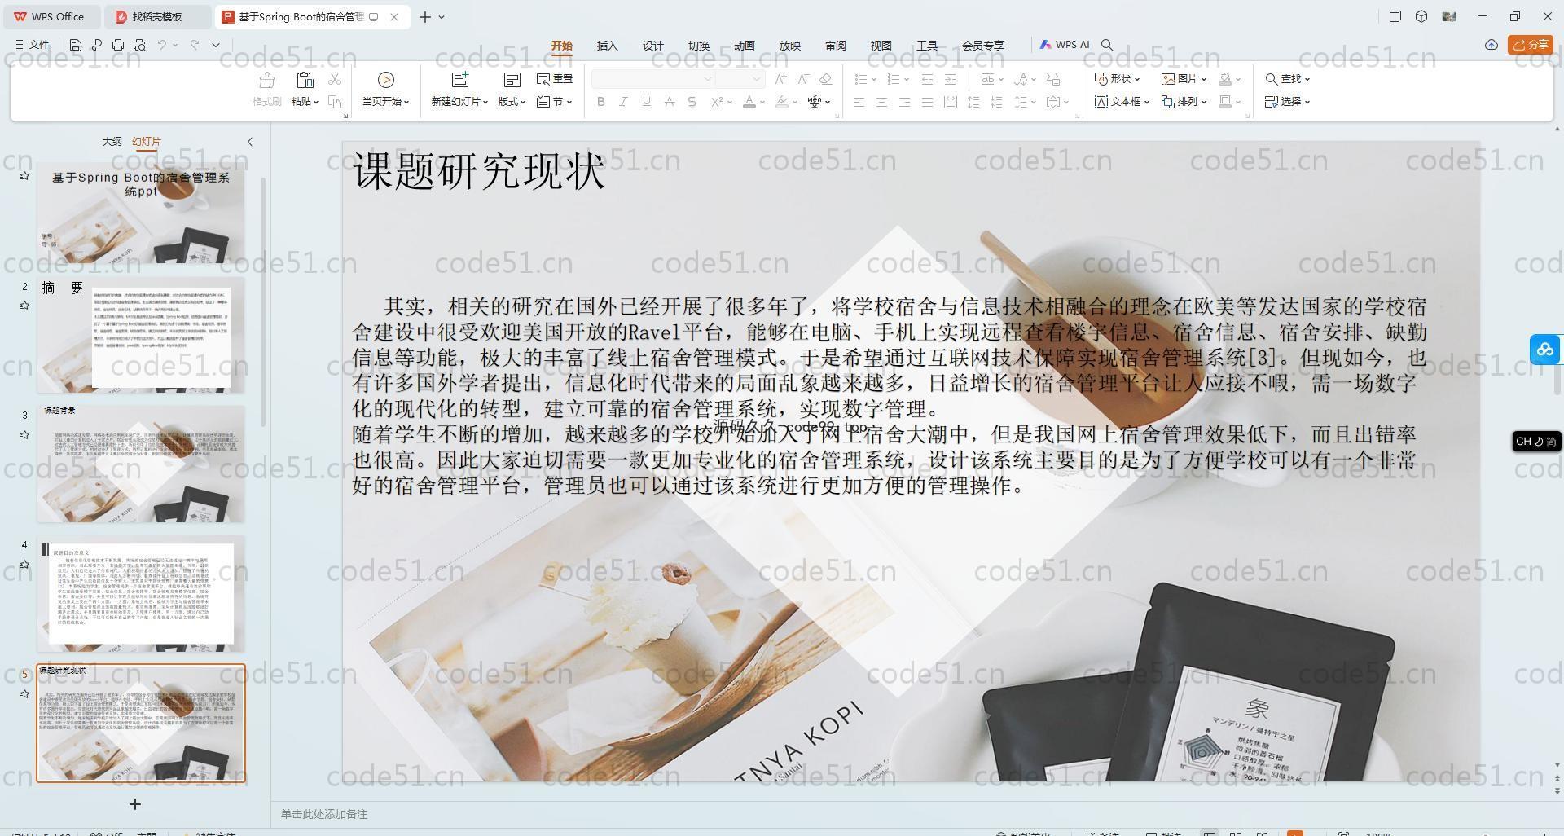Open the font size combo box
Screen dimensions: 1564x836
pos(740,79)
